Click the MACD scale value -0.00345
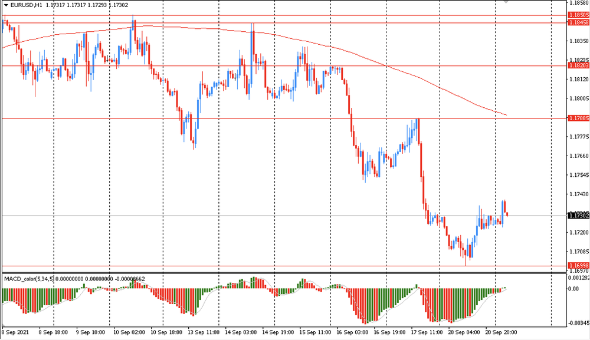Viewport: 590px width, 340px height. (578, 323)
